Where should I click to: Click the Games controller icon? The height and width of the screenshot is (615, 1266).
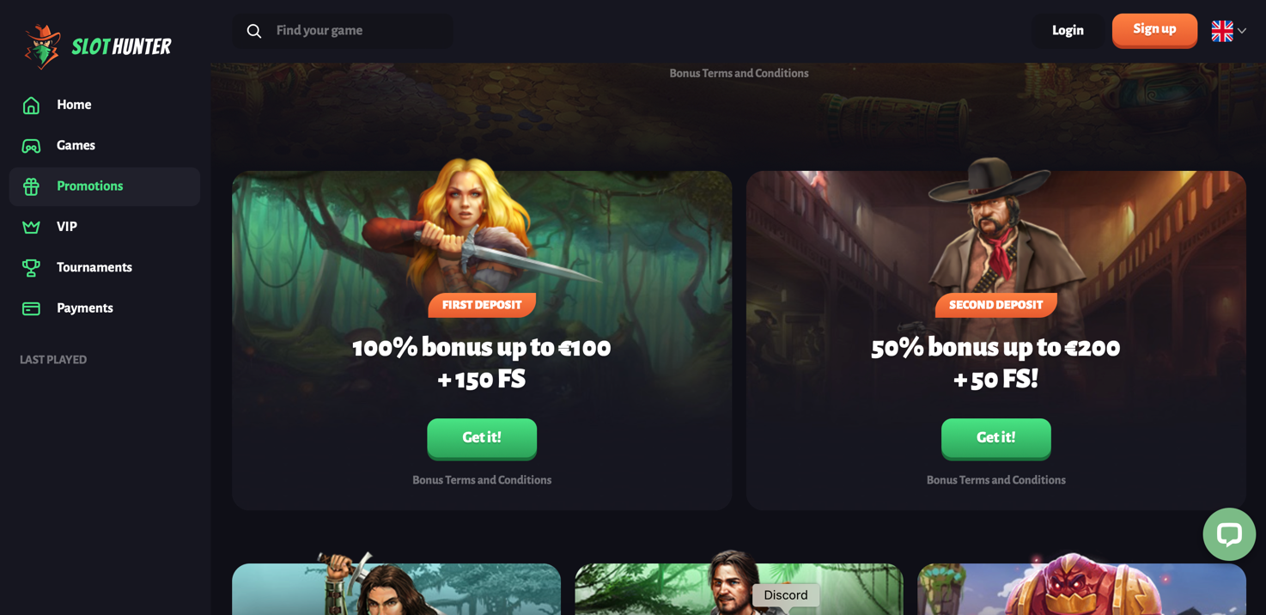31,146
